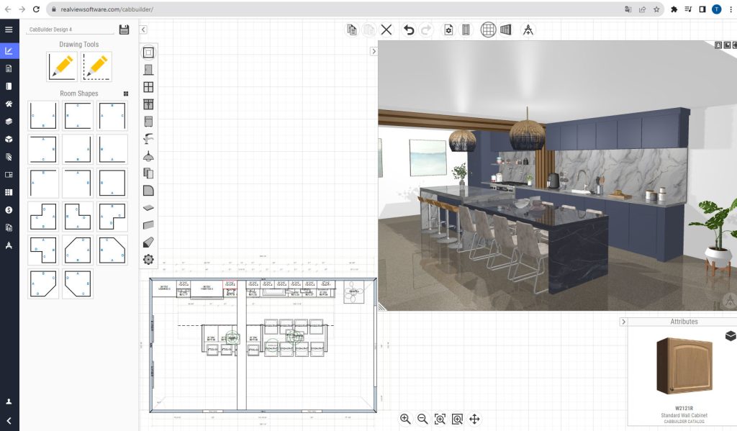Click the Drawing Tools heading

point(79,44)
